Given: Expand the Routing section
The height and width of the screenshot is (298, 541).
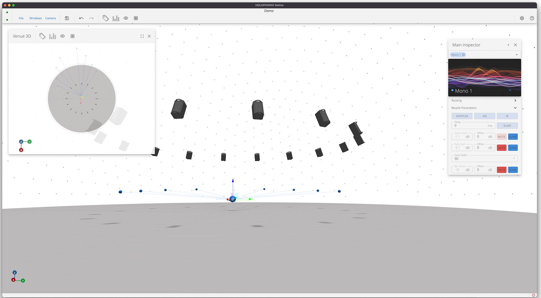Looking at the screenshot, I should point(515,100).
